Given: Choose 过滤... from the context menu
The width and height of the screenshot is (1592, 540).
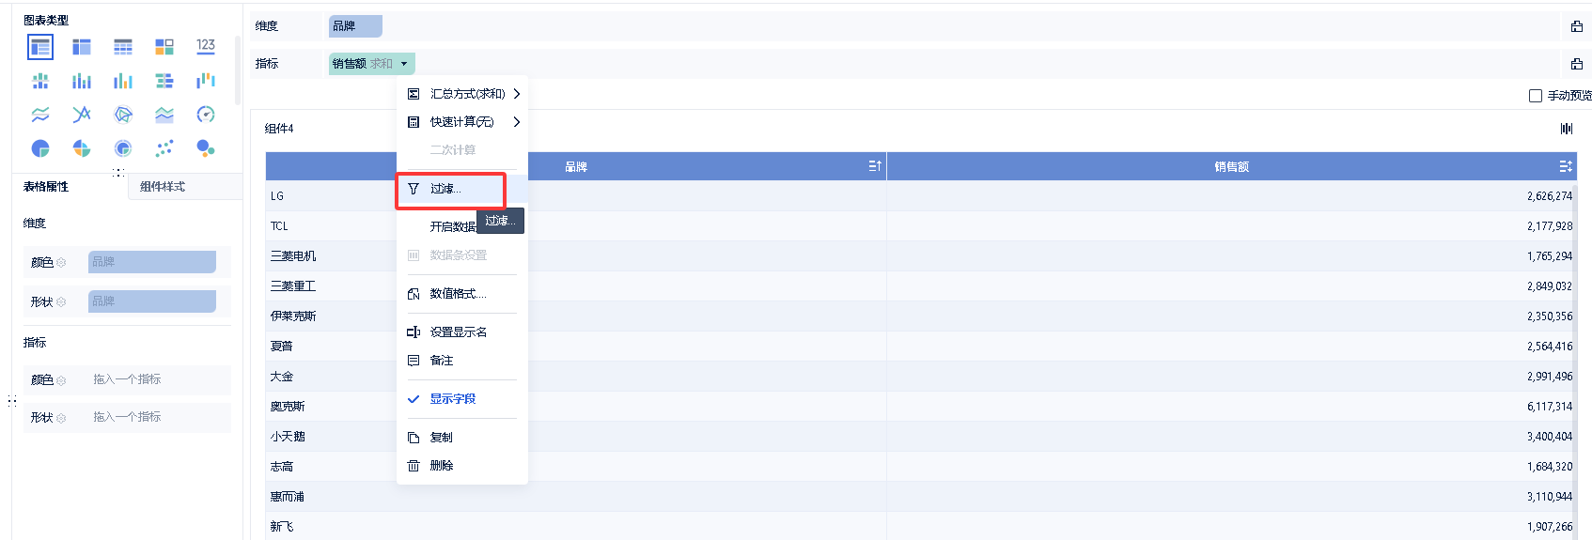Looking at the screenshot, I should pos(461,189).
